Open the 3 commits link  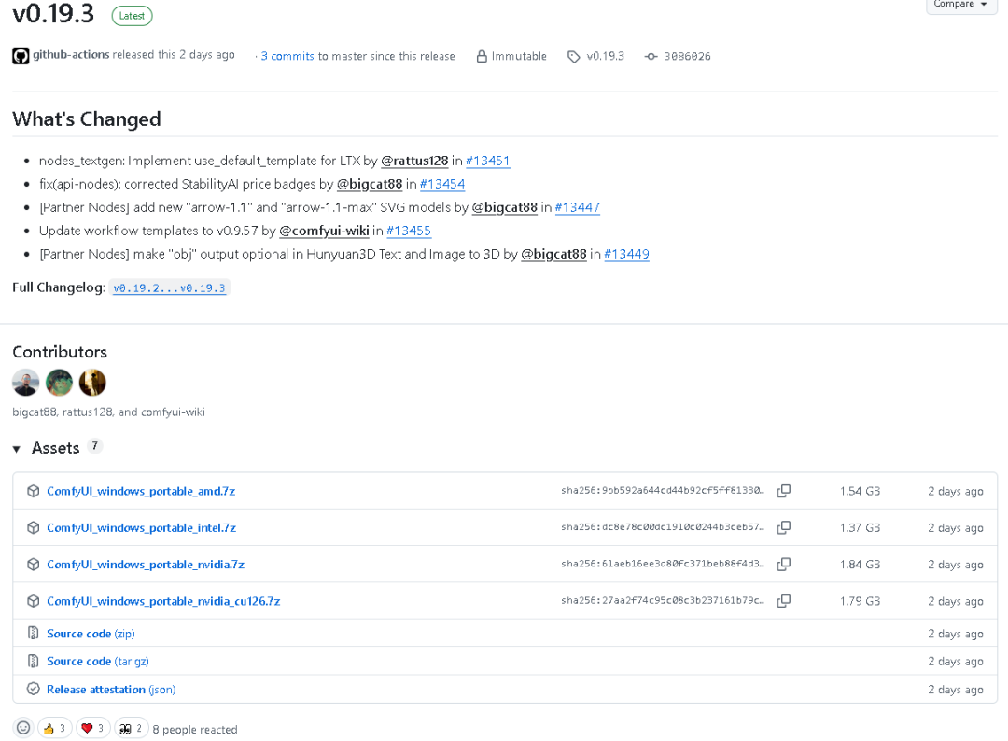click(287, 57)
